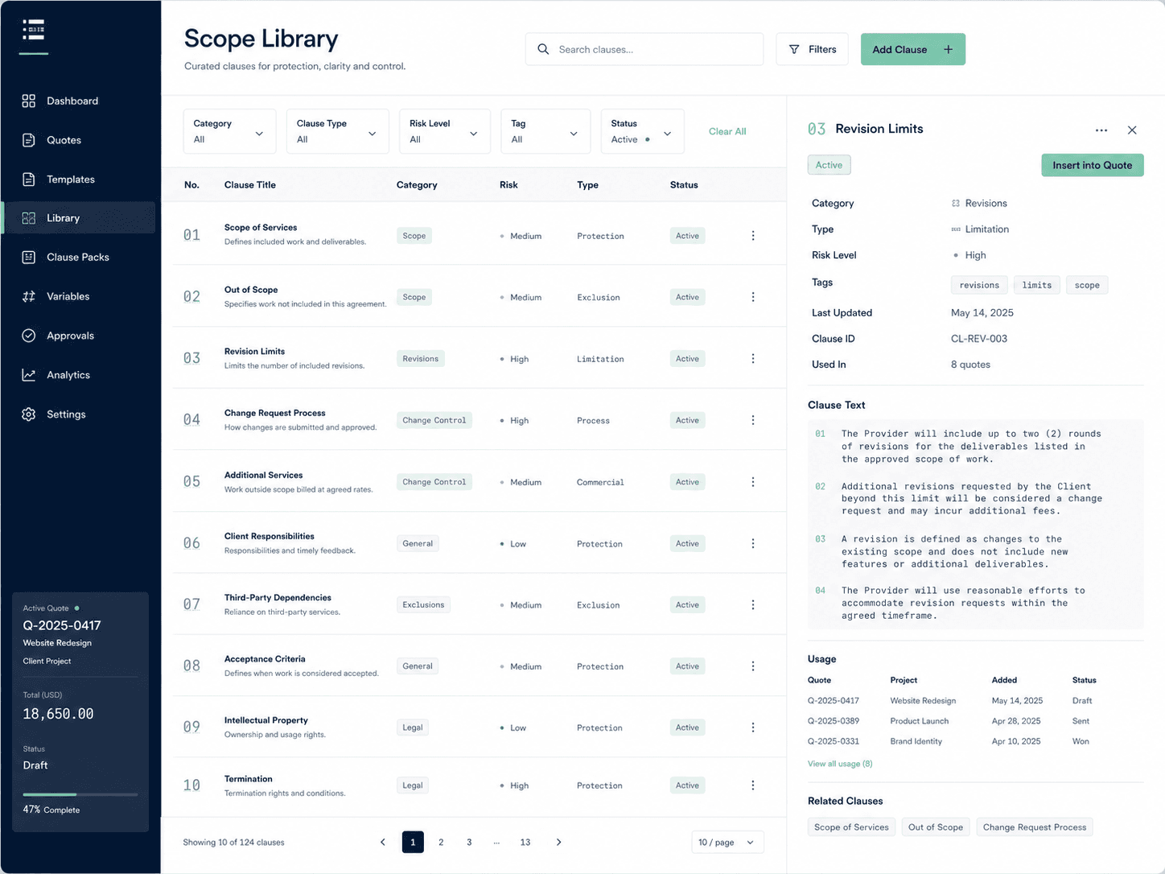Click the search magnifier icon

[x=543, y=49]
